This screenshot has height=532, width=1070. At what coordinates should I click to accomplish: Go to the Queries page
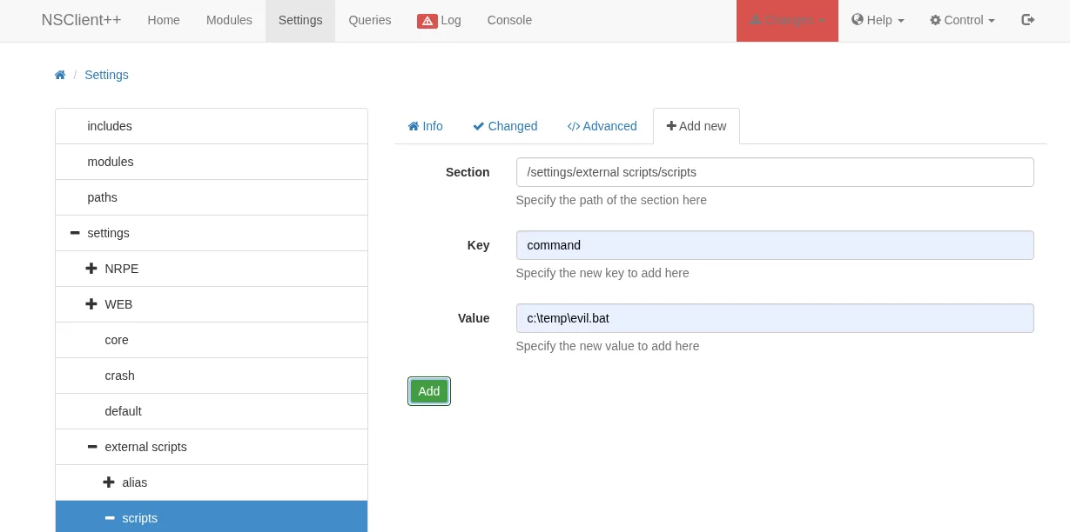370,20
